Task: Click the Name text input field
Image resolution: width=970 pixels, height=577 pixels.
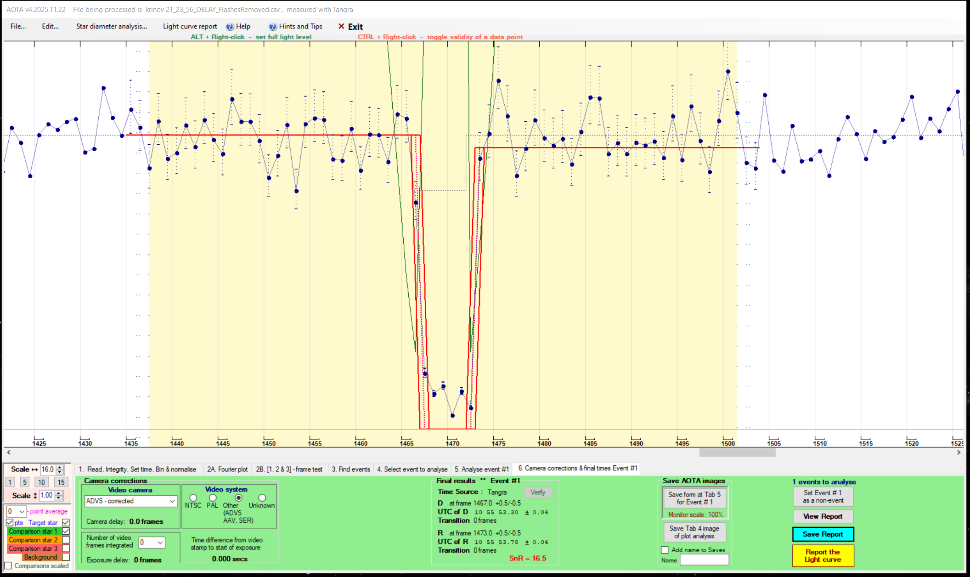Action: coord(704,560)
